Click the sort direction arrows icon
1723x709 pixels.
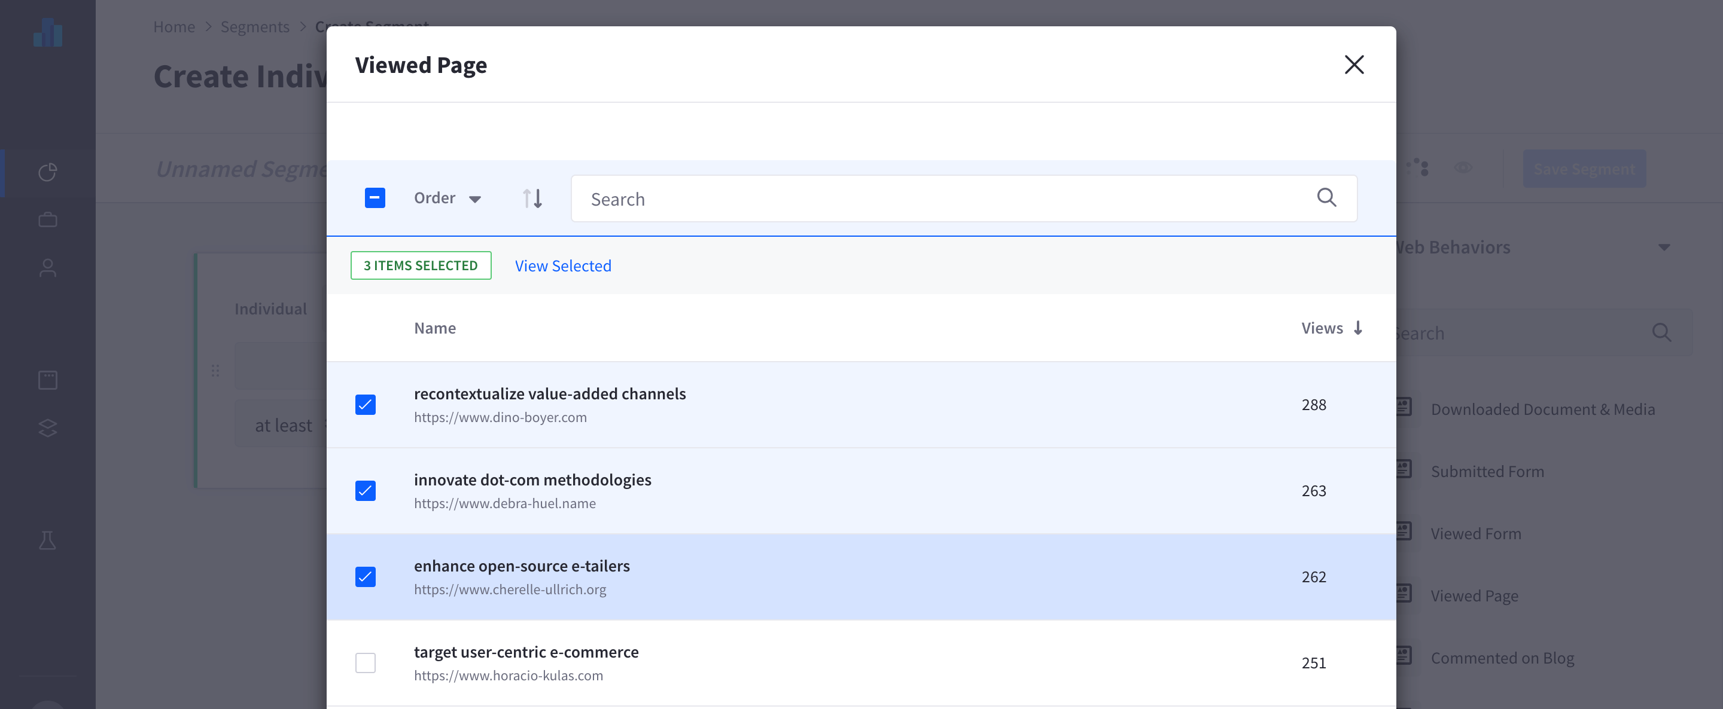point(532,198)
